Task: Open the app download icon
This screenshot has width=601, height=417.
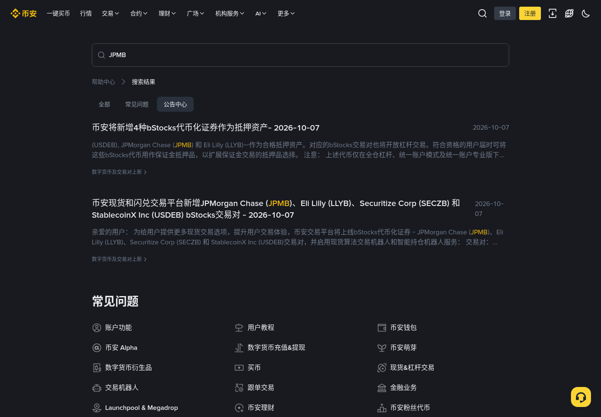Action: pos(553,13)
